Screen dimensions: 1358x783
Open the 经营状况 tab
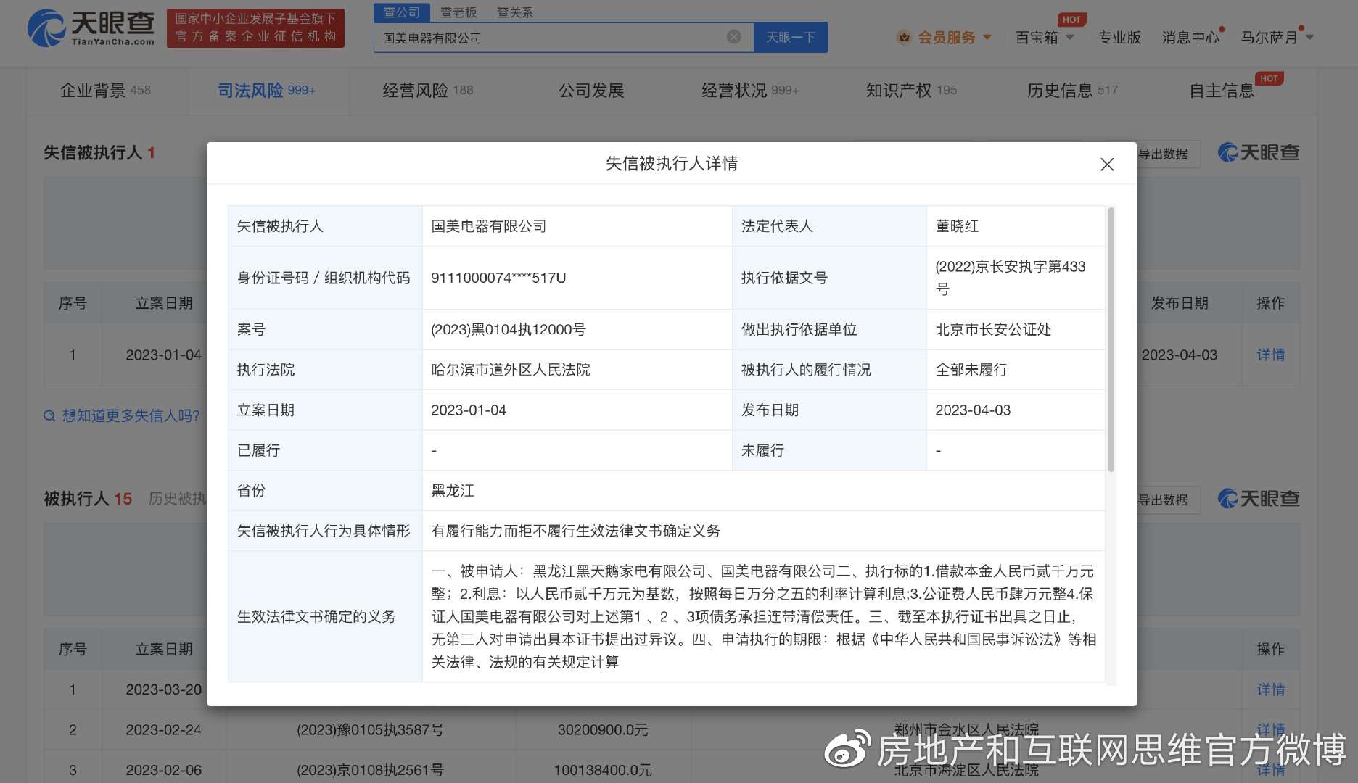750,91
